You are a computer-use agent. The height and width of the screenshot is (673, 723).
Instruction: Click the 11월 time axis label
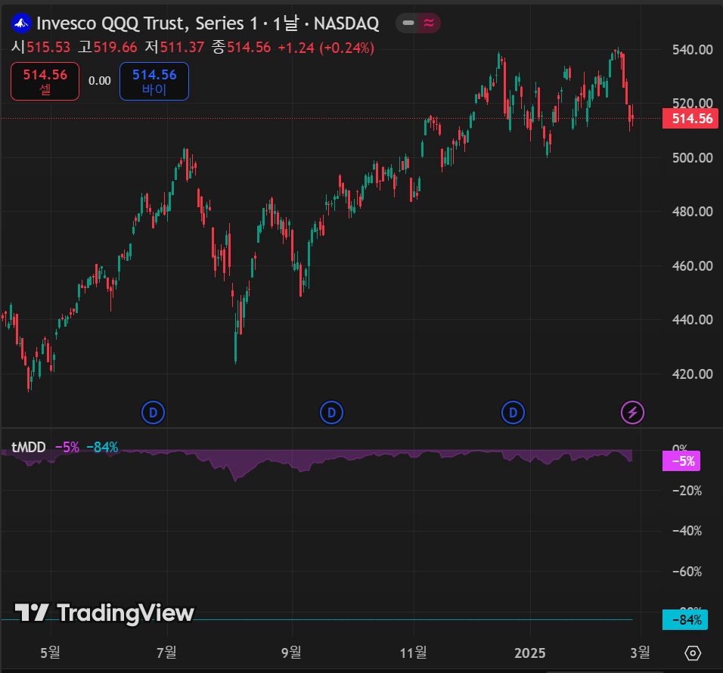(x=413, y=653)
